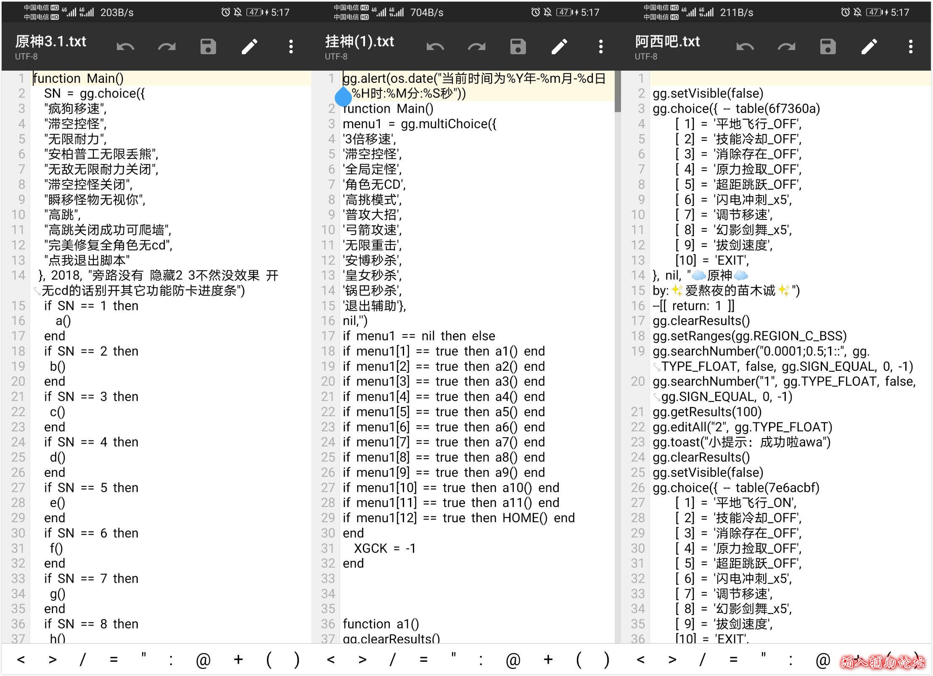Open the overflow menu for 阿西吧.txt
Screen dimensions: 933x676
(x=911, y=47)
